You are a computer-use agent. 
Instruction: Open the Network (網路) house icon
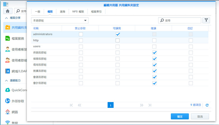point(8,112)
